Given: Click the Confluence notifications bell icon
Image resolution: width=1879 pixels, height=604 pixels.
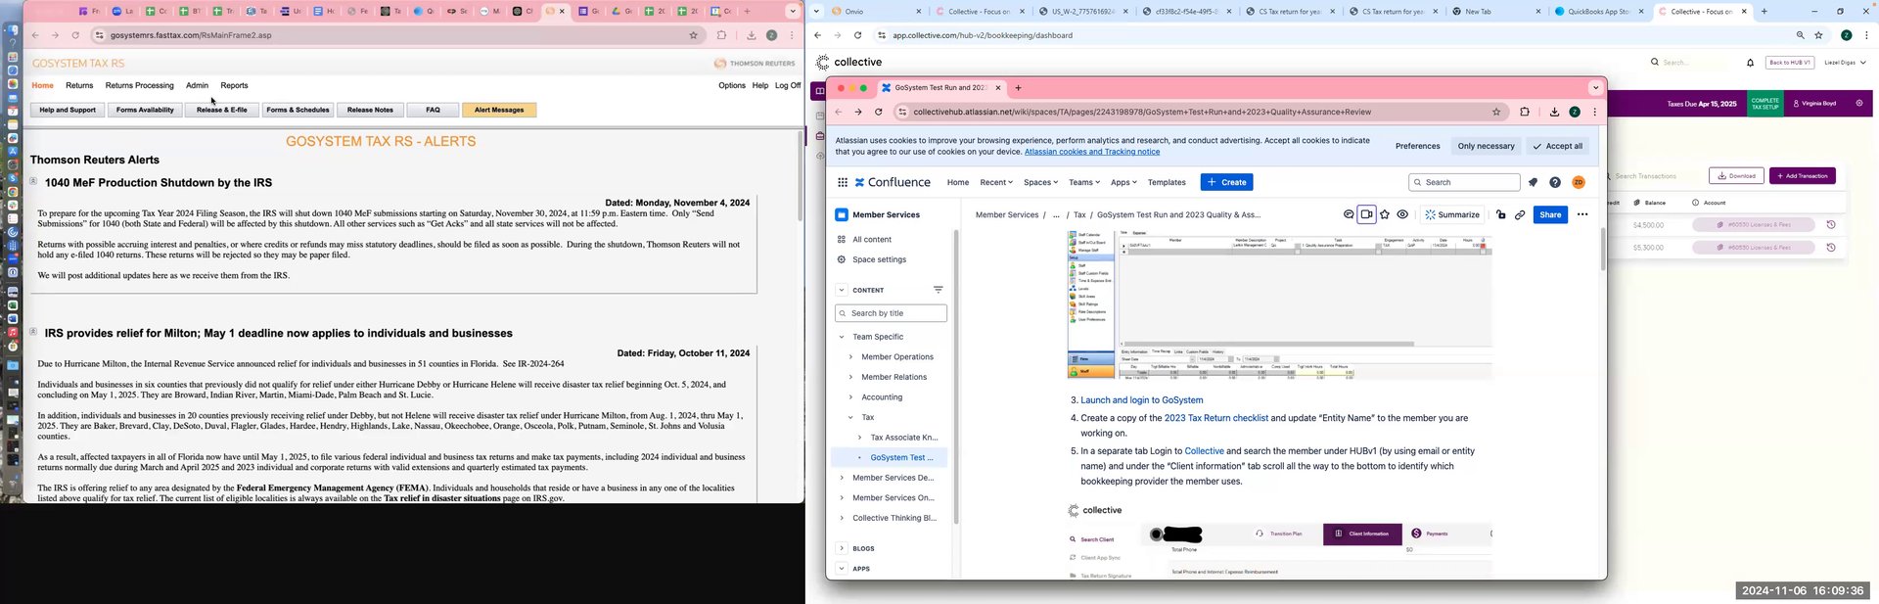Looking at the screenshot, I should pyautogui.click(x=1533, y=182).
